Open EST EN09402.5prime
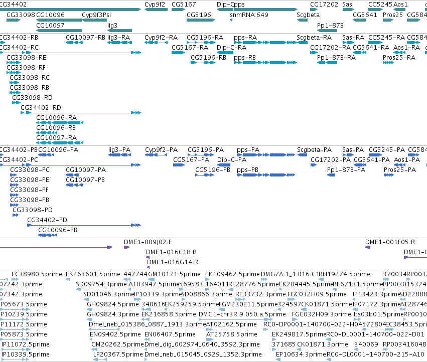 tap(115, 334)
